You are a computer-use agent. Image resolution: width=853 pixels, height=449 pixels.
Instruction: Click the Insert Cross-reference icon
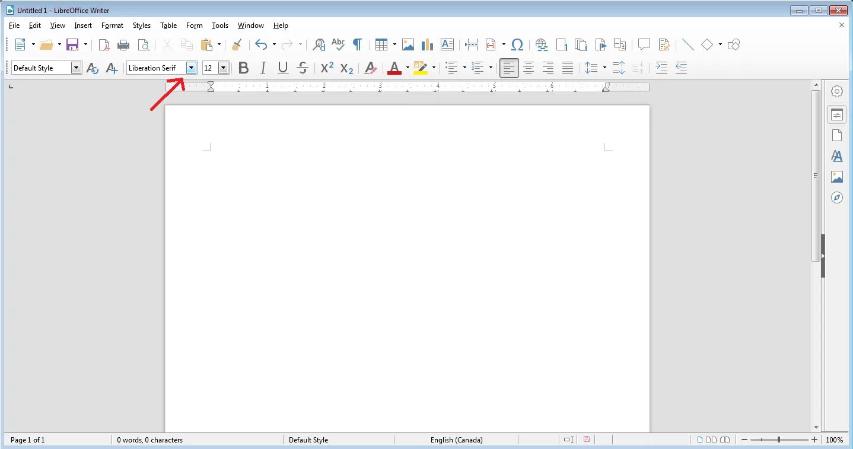tap(620, 44)
